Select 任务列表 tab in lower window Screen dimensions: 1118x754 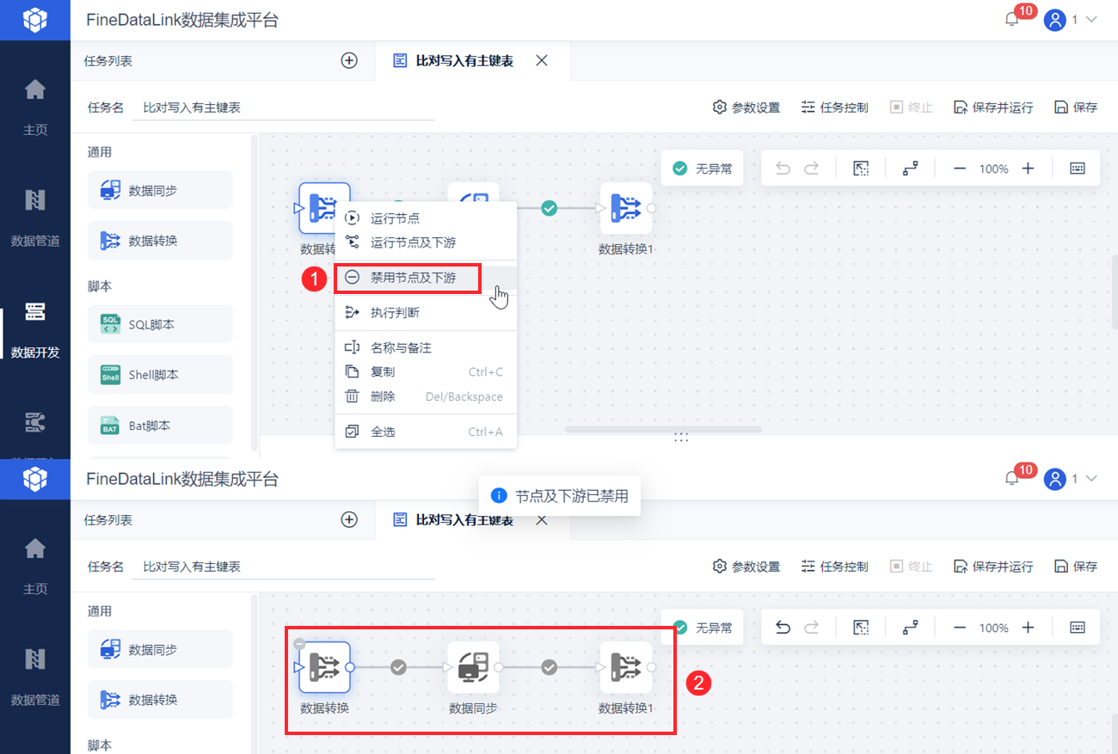pos(108,520)
